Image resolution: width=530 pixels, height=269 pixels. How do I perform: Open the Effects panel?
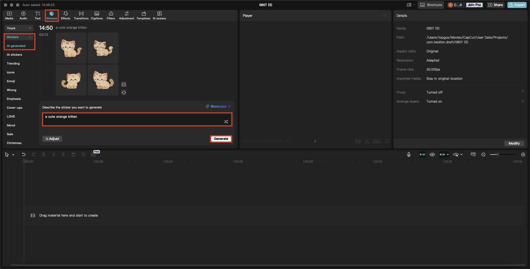[x=65, y=15]
